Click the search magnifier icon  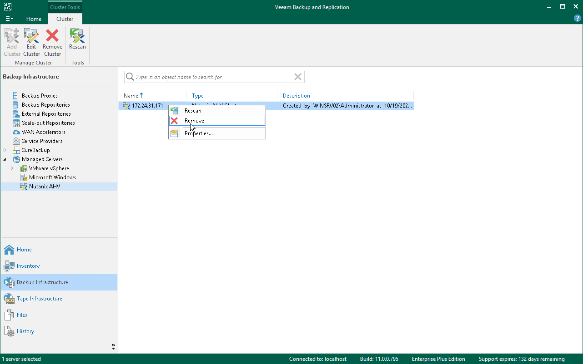point(130,77)
